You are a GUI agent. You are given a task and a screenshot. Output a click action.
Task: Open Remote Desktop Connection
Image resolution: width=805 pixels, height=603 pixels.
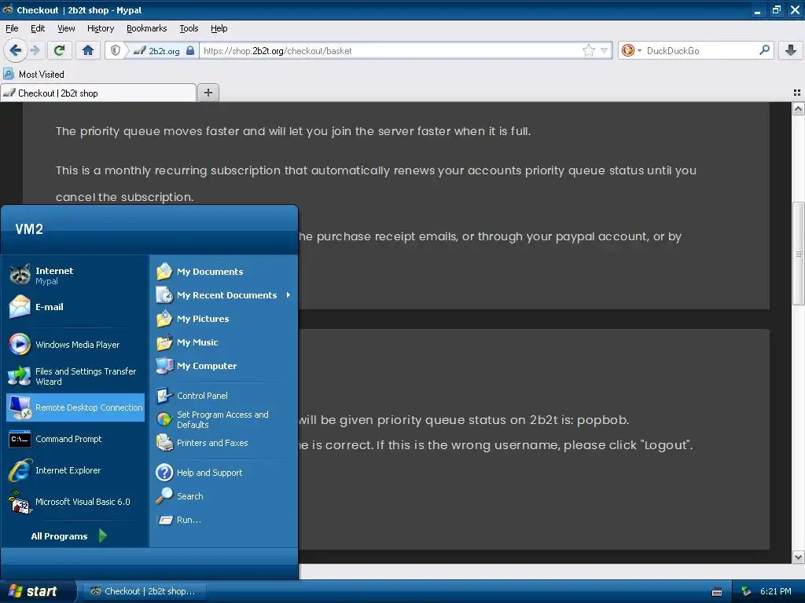tap(75, 407)
